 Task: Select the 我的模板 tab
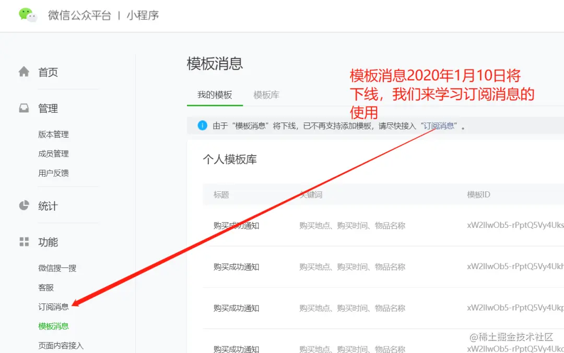coord(214,95)
